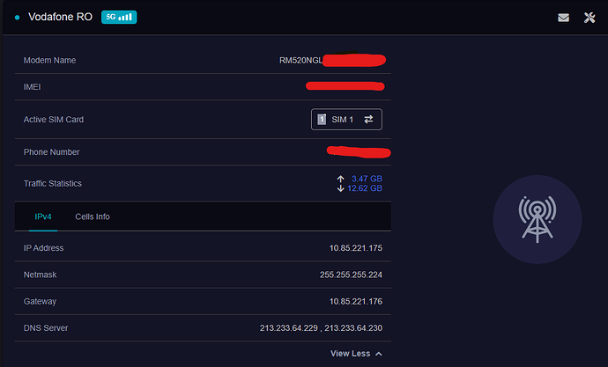Click the download arrow in Traffic Statistics
Viewport: 608px width, 367px height.
pyautogui.click(x=340, y=188)
